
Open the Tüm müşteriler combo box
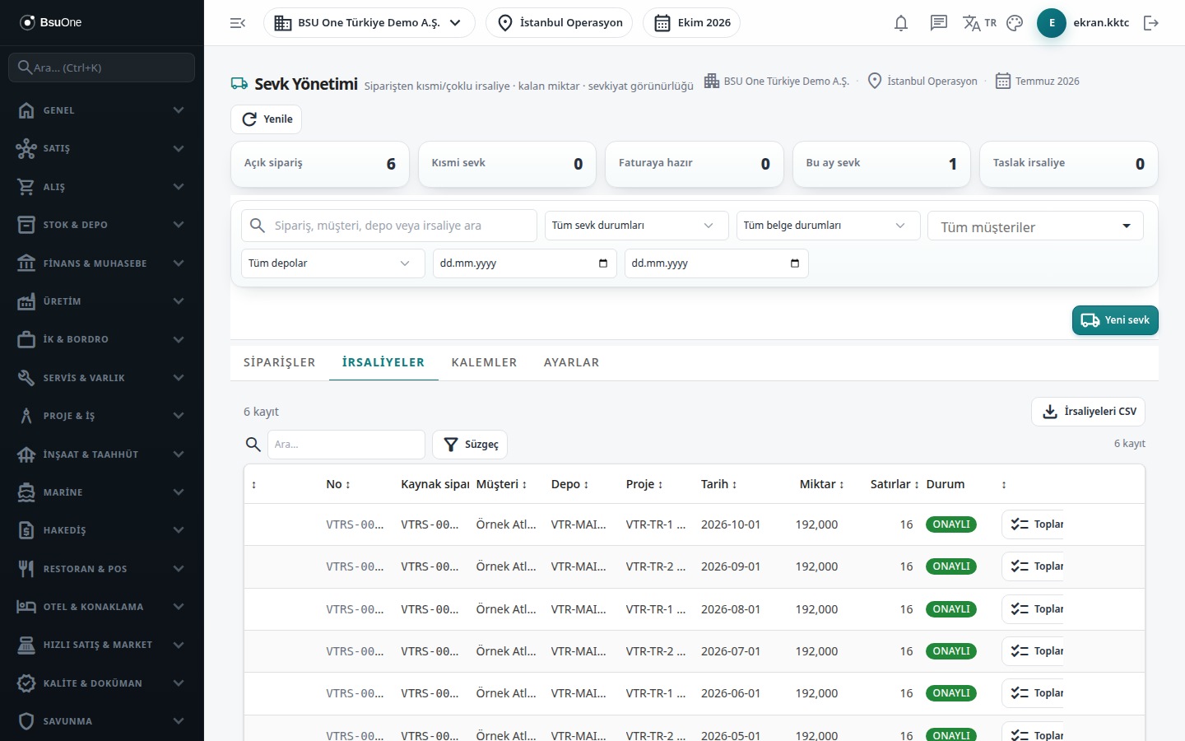tap(1035, 226)
